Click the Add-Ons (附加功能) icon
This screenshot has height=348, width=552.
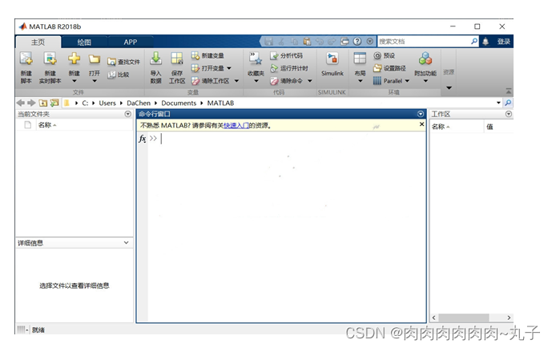pos(425,59)
